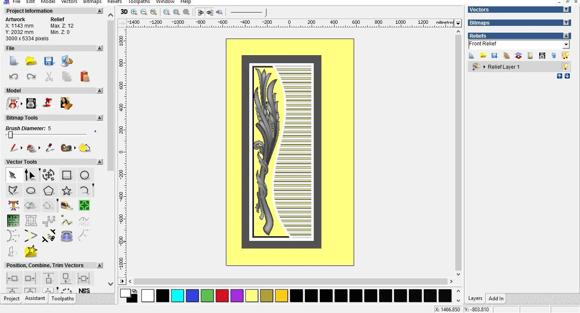Click the Create Star vector tool

67,190
